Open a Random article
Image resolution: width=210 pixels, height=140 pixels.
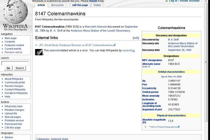click(x=13, y=52)
